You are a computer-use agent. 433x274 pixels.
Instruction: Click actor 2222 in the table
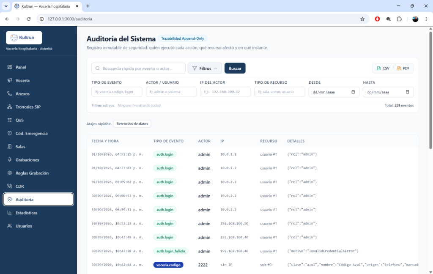[203, 265]
